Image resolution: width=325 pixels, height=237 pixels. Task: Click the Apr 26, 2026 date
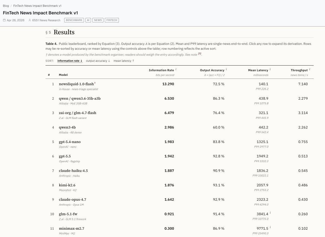point(15,20)
